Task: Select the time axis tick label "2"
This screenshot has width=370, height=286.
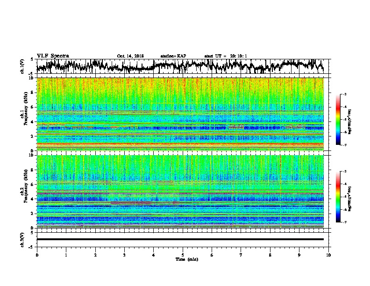Action: point(95,255)
